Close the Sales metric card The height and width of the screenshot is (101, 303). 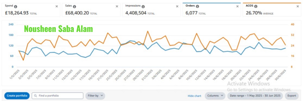pyautogui.click(x=117, y=6)
